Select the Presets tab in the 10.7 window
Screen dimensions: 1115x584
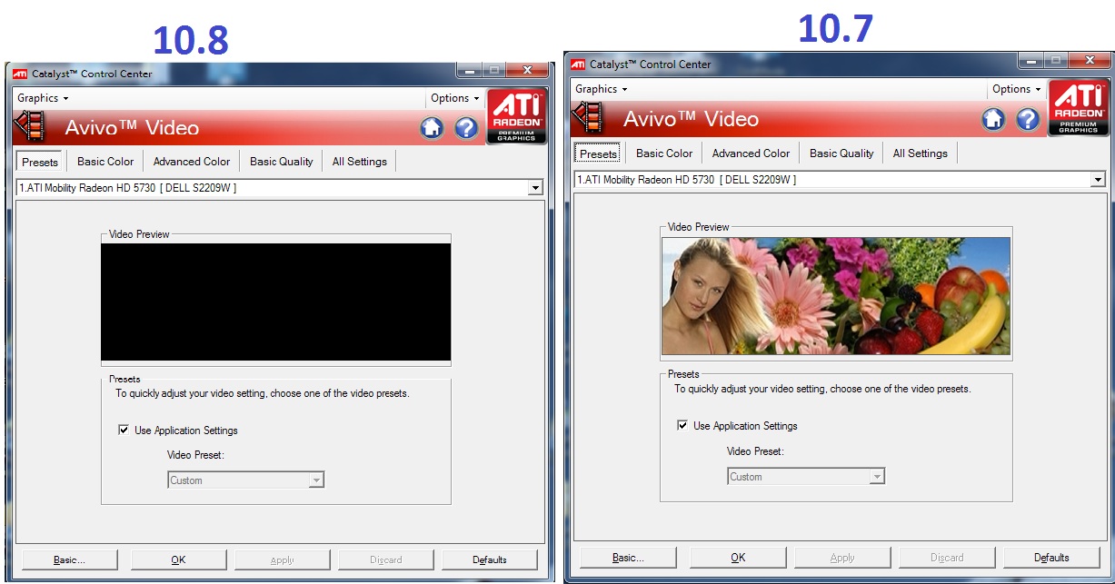pyautogui.click(x=599, y=153)
